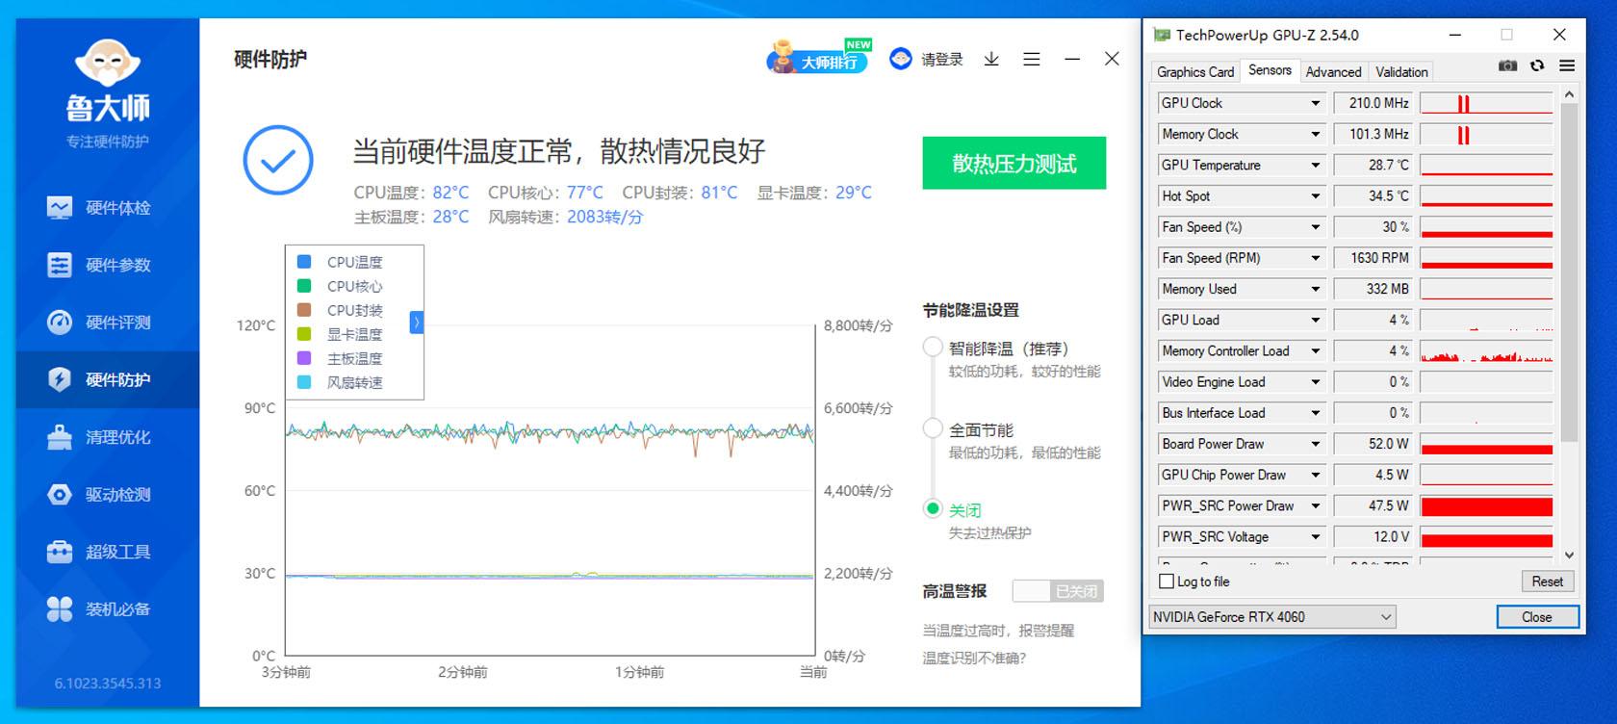Open Memory Controller Load dropdown
Image resolution: width=1617 pixels, height=724 pixels.
(x=1315, y=351)
